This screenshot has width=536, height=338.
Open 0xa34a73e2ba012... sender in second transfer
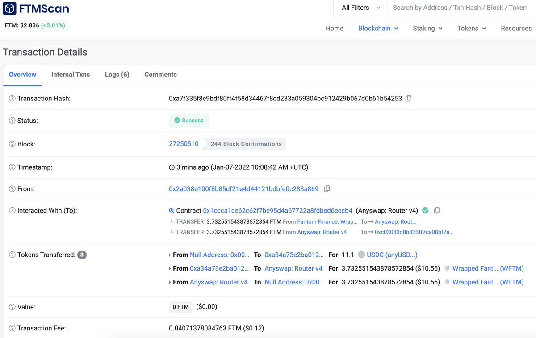pos(219,269)
